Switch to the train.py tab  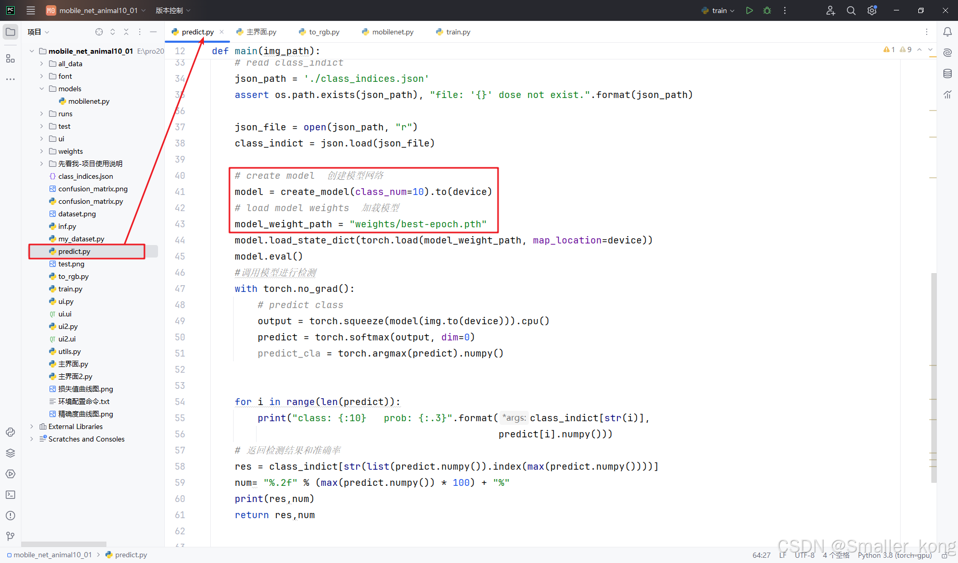pos(453,32)
